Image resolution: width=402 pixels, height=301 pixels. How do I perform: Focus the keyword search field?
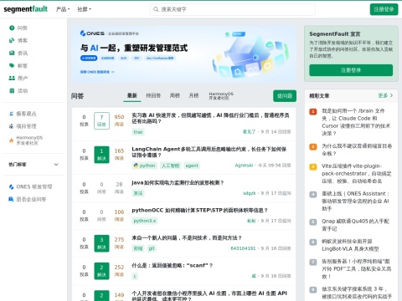[233, 9]
